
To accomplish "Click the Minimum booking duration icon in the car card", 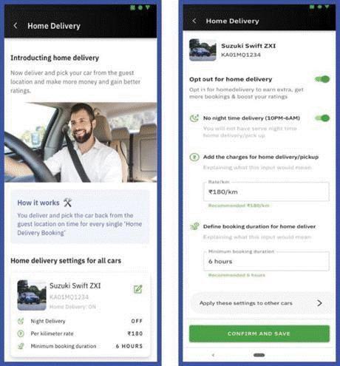I will pos(21,346).
